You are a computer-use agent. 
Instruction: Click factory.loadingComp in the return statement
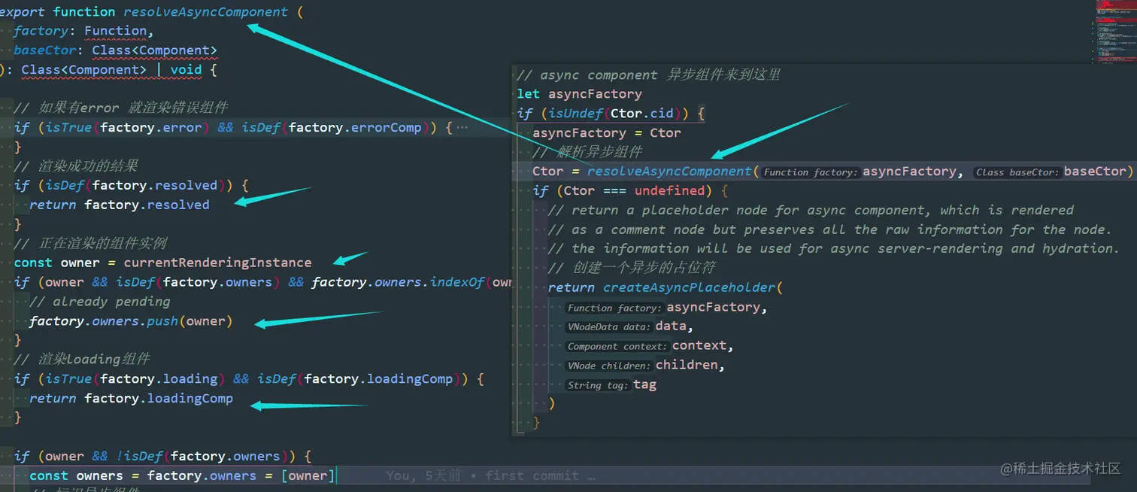pyautogui.click(x=159, y=398)
